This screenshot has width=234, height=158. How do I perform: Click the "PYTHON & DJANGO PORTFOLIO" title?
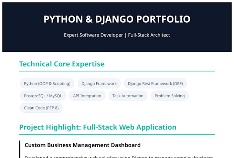point(117,19)
